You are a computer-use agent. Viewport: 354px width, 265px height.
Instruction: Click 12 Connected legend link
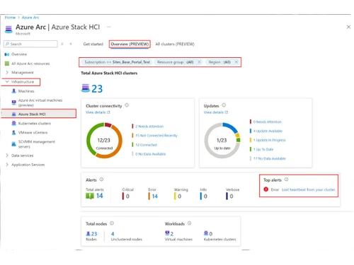tap(146, 145)
